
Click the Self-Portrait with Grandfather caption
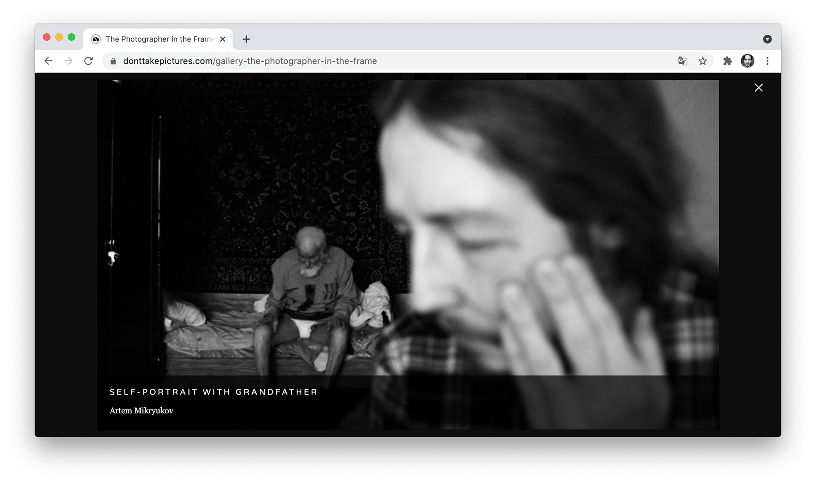pyautogui.click(x=213, y=392)
